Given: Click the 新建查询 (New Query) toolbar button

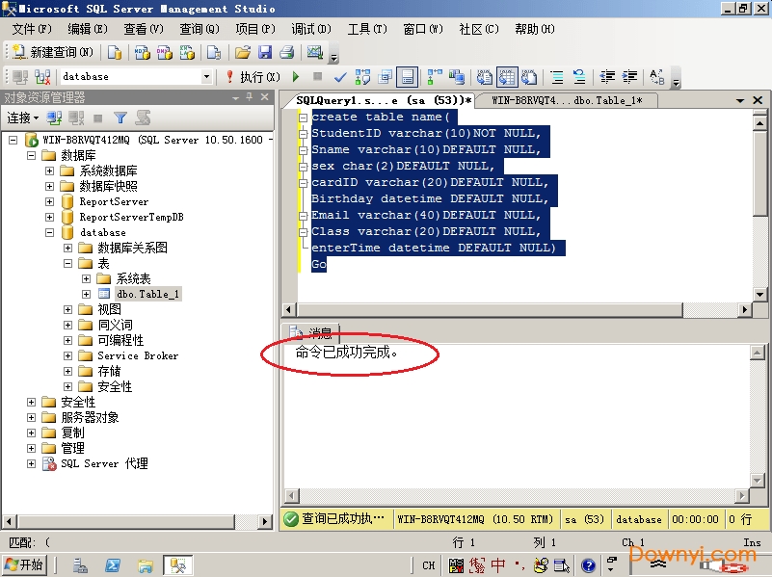Looking at the screenshot, I should coord(54,52).
